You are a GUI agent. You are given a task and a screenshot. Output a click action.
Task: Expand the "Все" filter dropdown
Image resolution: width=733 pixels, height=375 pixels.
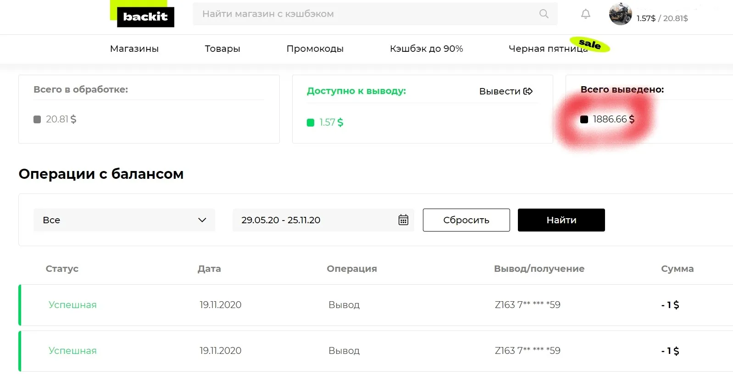pos(124,220)
